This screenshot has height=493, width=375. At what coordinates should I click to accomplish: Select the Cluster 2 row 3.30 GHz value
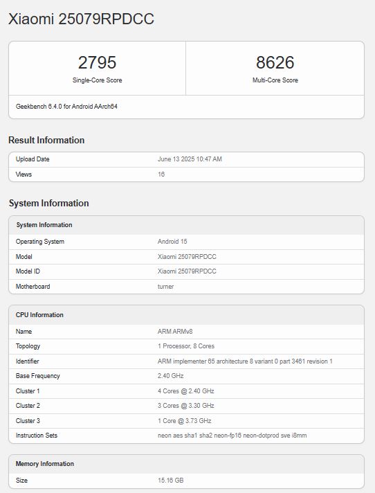tap(186, 406)
